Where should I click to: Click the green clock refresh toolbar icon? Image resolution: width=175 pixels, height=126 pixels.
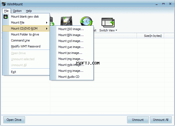(87, 21)
